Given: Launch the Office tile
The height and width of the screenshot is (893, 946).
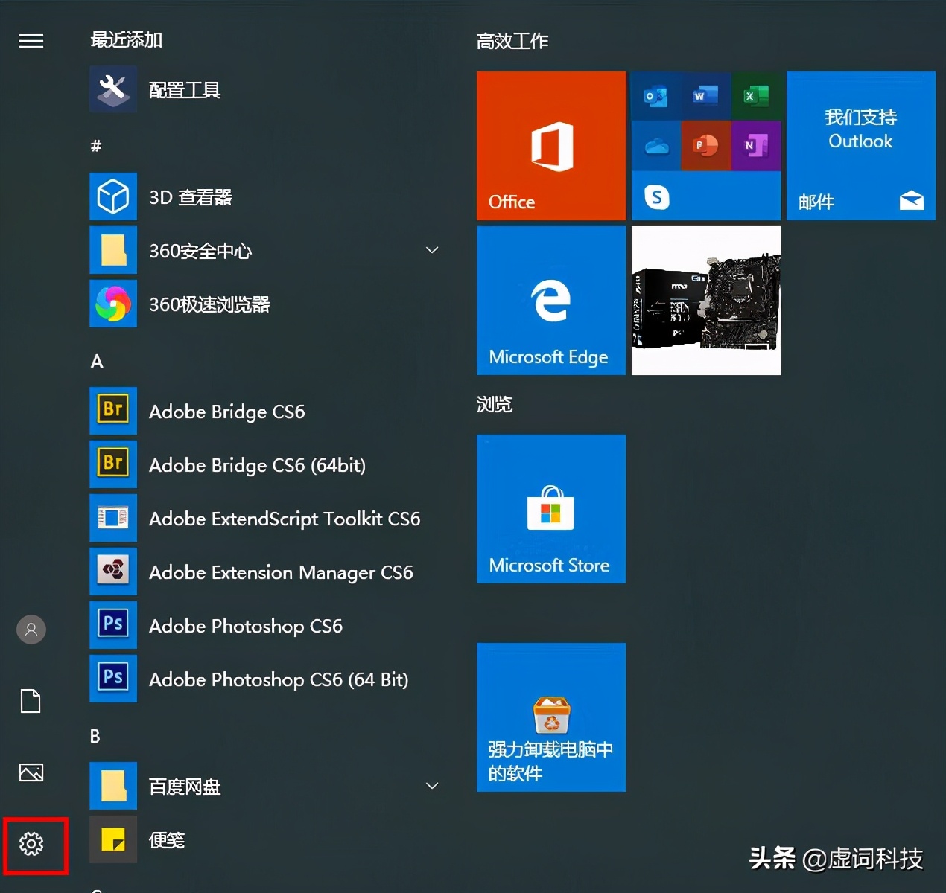Looking at the screenshot, I should pyautogui.click(x=550, y=146).
